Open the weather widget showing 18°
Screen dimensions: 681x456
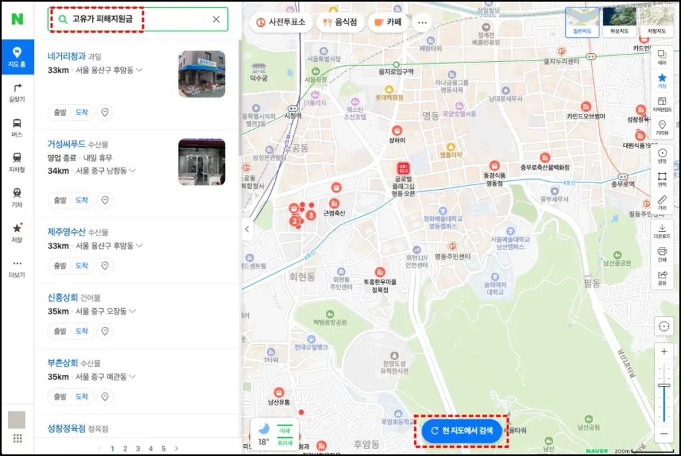point(274,435)
